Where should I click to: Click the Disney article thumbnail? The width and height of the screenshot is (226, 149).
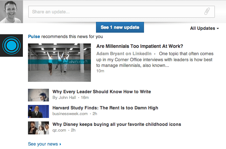click(38, 128)
